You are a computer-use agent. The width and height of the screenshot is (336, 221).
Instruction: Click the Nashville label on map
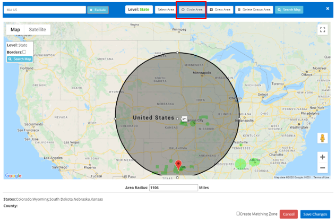(241, 142)
